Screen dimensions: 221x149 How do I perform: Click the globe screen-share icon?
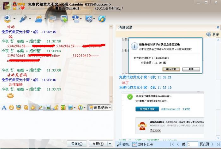pyautogui.click(x=102, y=19)
